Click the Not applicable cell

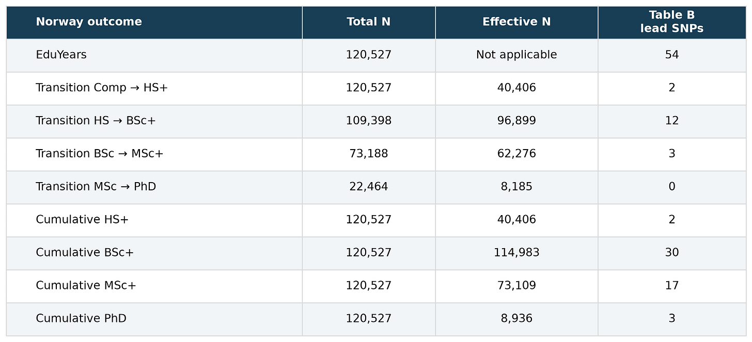pyautogui.click(x=516, y=55)
